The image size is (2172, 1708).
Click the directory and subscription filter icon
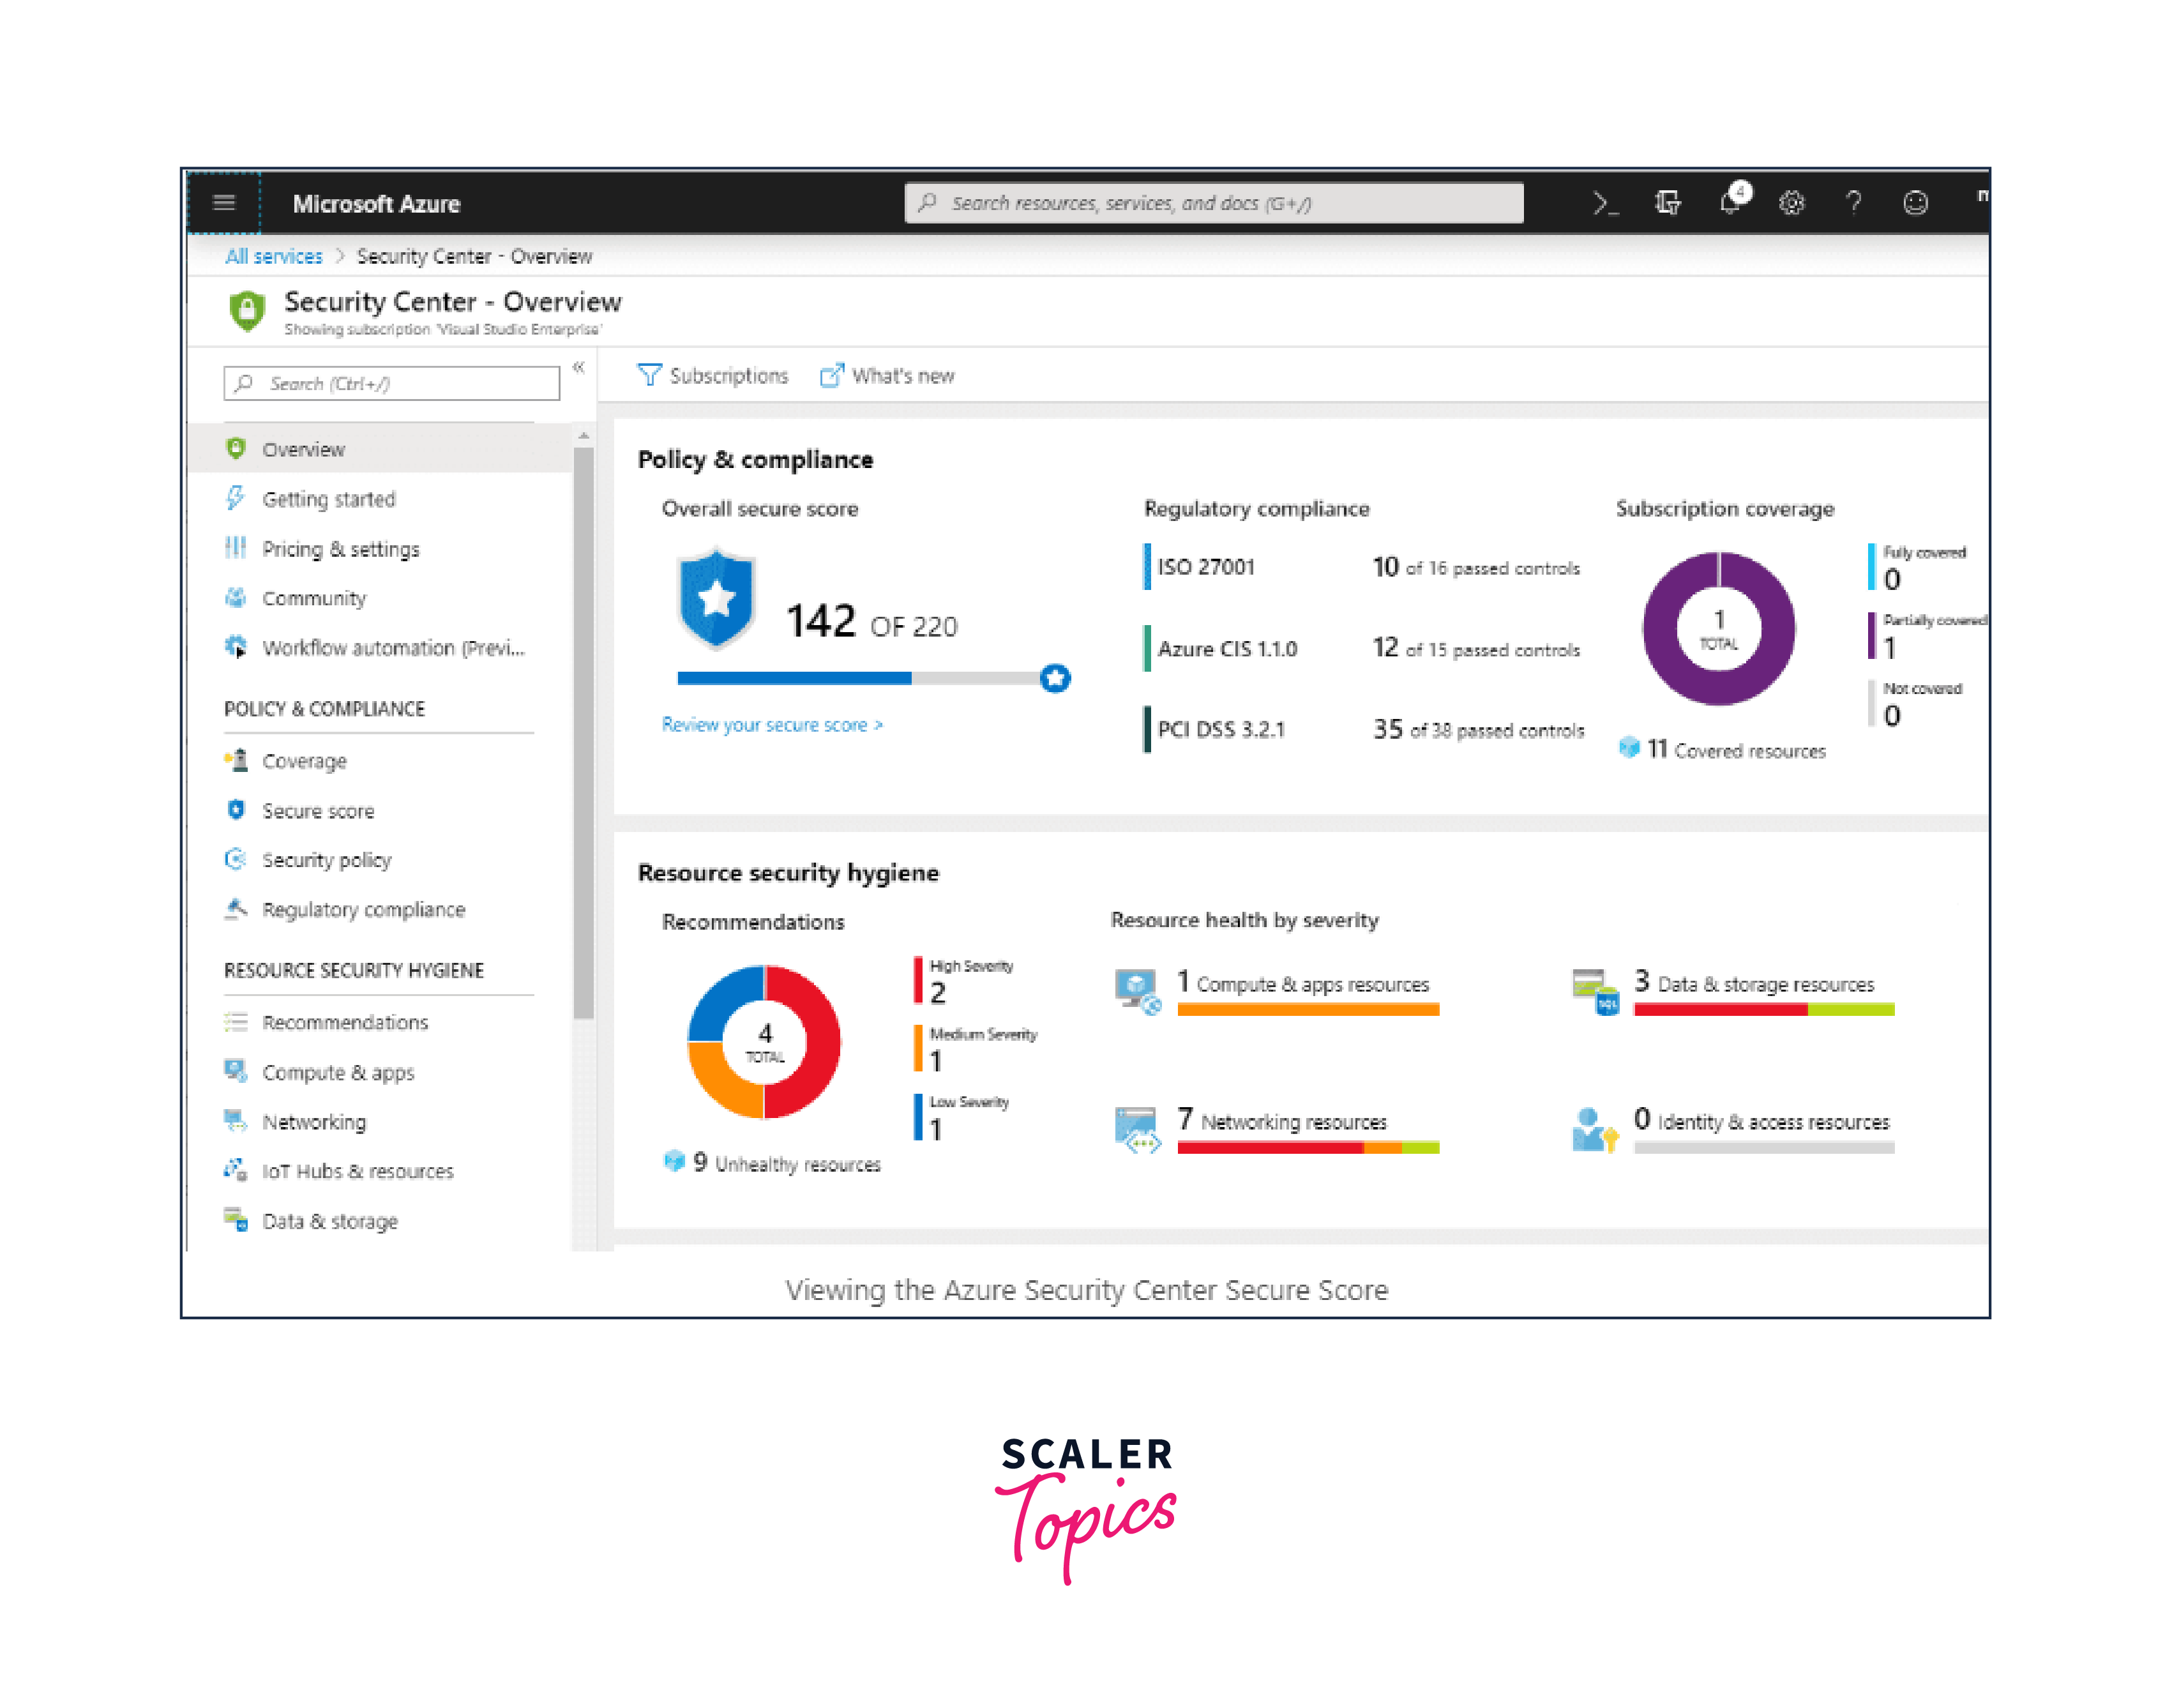(x=1667, y=203)
